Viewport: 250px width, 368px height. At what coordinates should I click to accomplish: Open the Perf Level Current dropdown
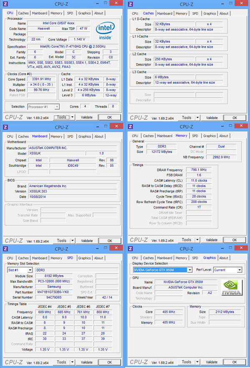point(240,270)
